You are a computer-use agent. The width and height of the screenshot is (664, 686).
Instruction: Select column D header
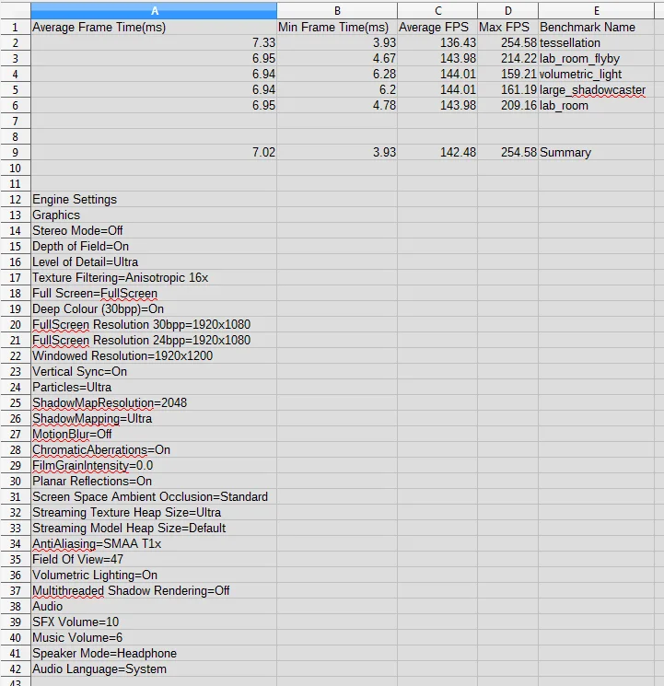[x=507, y=11]
